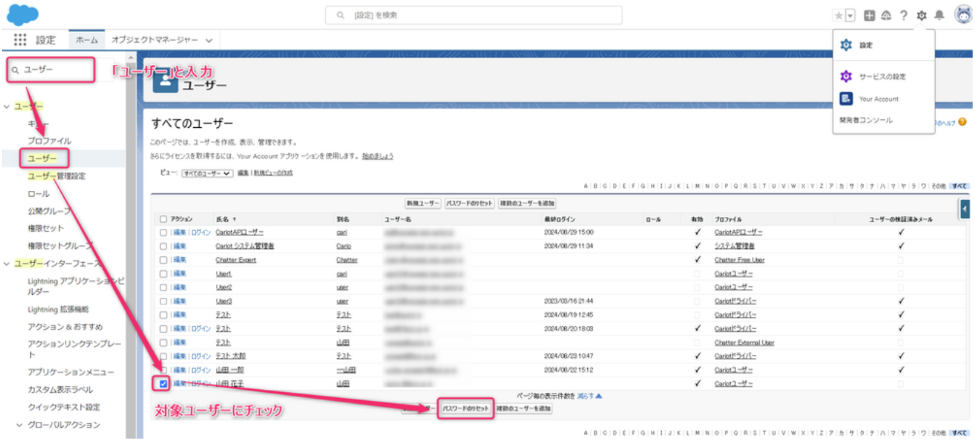Select 設定 in the gear menu

[x=866, y=45]
